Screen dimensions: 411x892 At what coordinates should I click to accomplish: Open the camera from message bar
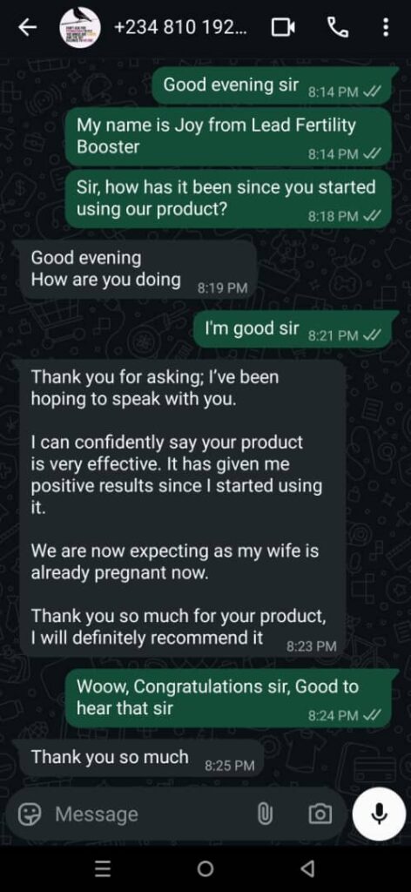point(320,814)
